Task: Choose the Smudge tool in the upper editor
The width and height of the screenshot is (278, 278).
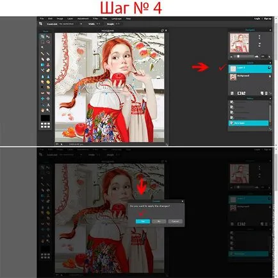Action: point(42,82)
